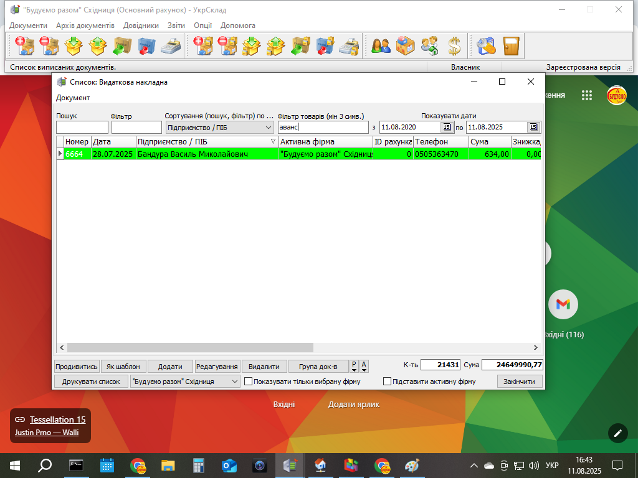Click stacked yellow boxes with green up arrow
Screen dimensions: 638x478
pos(276,45)
